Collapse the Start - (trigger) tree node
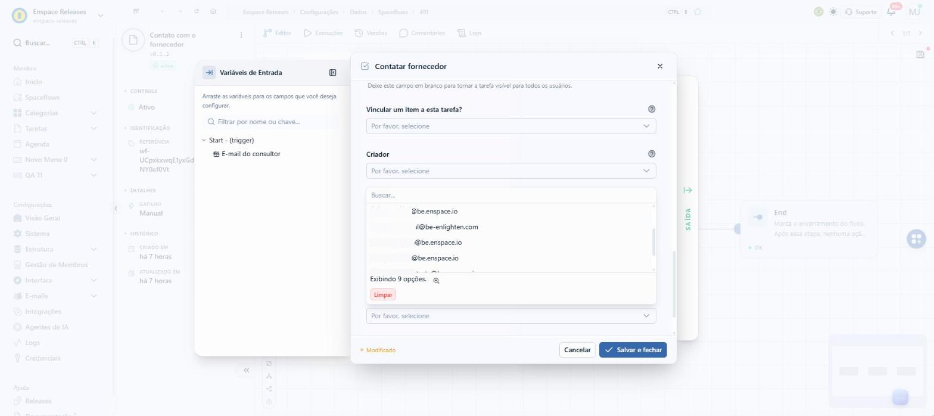Viewport: 934px width, 416px height. pos(204,141)
